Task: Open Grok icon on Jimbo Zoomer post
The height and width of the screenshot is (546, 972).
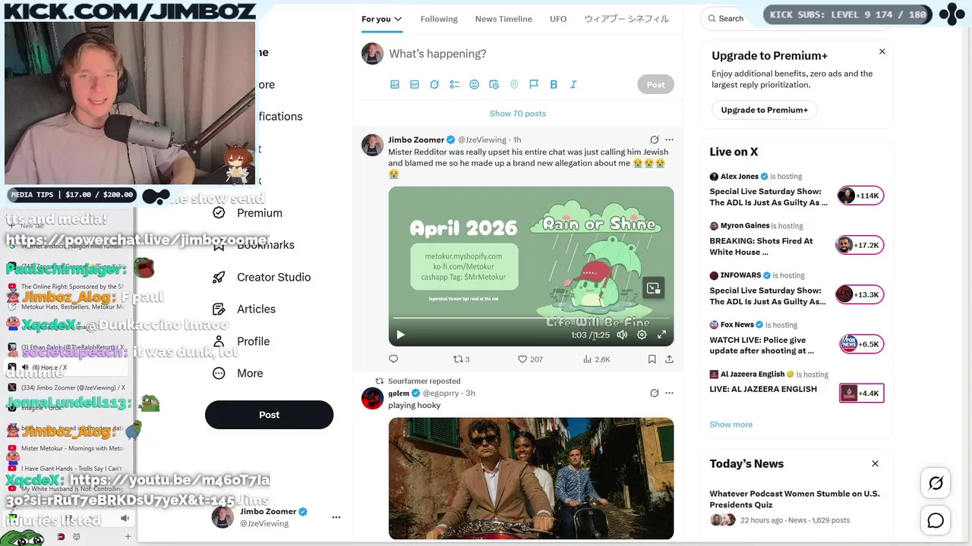Action: 654,140
